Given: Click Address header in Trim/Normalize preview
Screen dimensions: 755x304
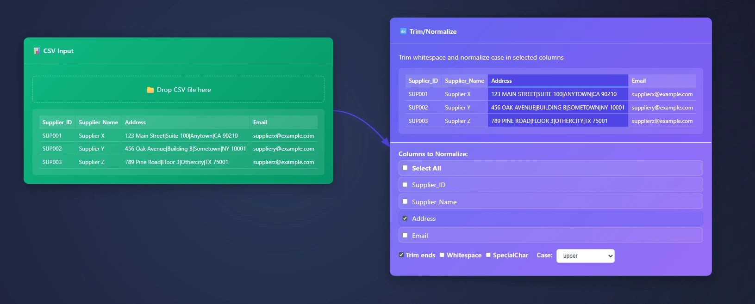Looking at the screenshot, I should pyautogui.click(x=558, y=81).
